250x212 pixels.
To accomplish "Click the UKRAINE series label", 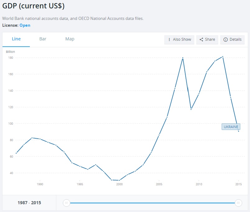I will 231,127.
